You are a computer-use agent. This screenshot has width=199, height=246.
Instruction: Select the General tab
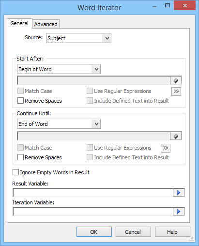(19, 23)
